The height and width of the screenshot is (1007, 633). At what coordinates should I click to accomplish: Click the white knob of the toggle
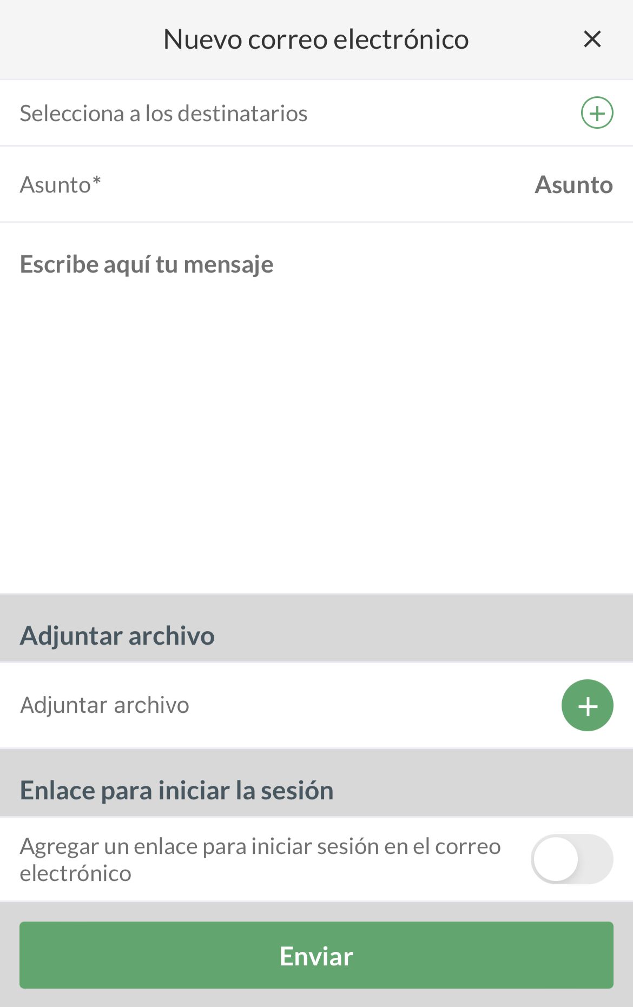tap(556, 859)
